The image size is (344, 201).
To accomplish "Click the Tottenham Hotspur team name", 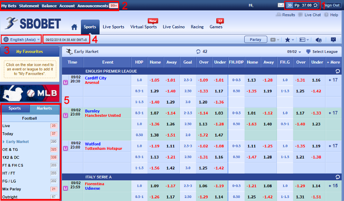I will [103, 149].
